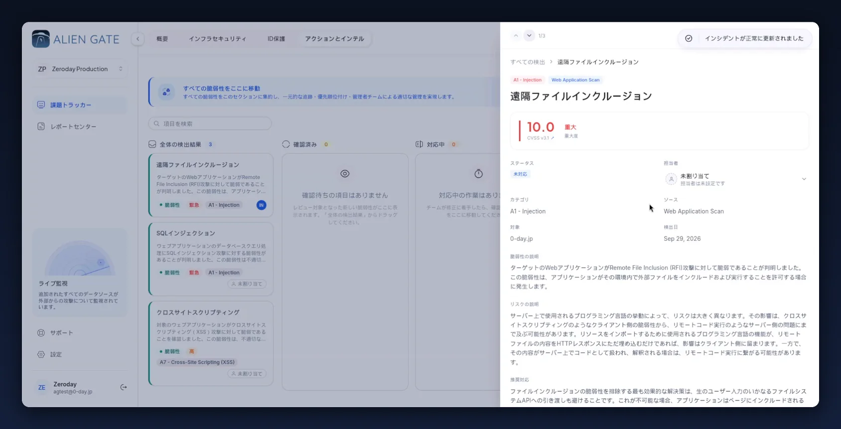This screenshot has height=429, width=841.
Task: Click the ALIEN GATE logo icon
Action: pyautogui.click(x=41, y=39)
